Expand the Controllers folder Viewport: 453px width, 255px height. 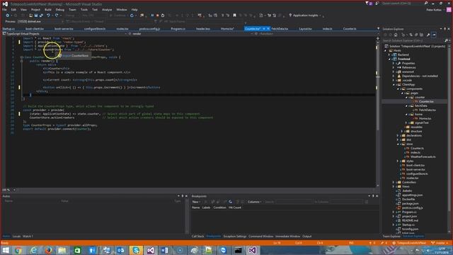point(394,183)
